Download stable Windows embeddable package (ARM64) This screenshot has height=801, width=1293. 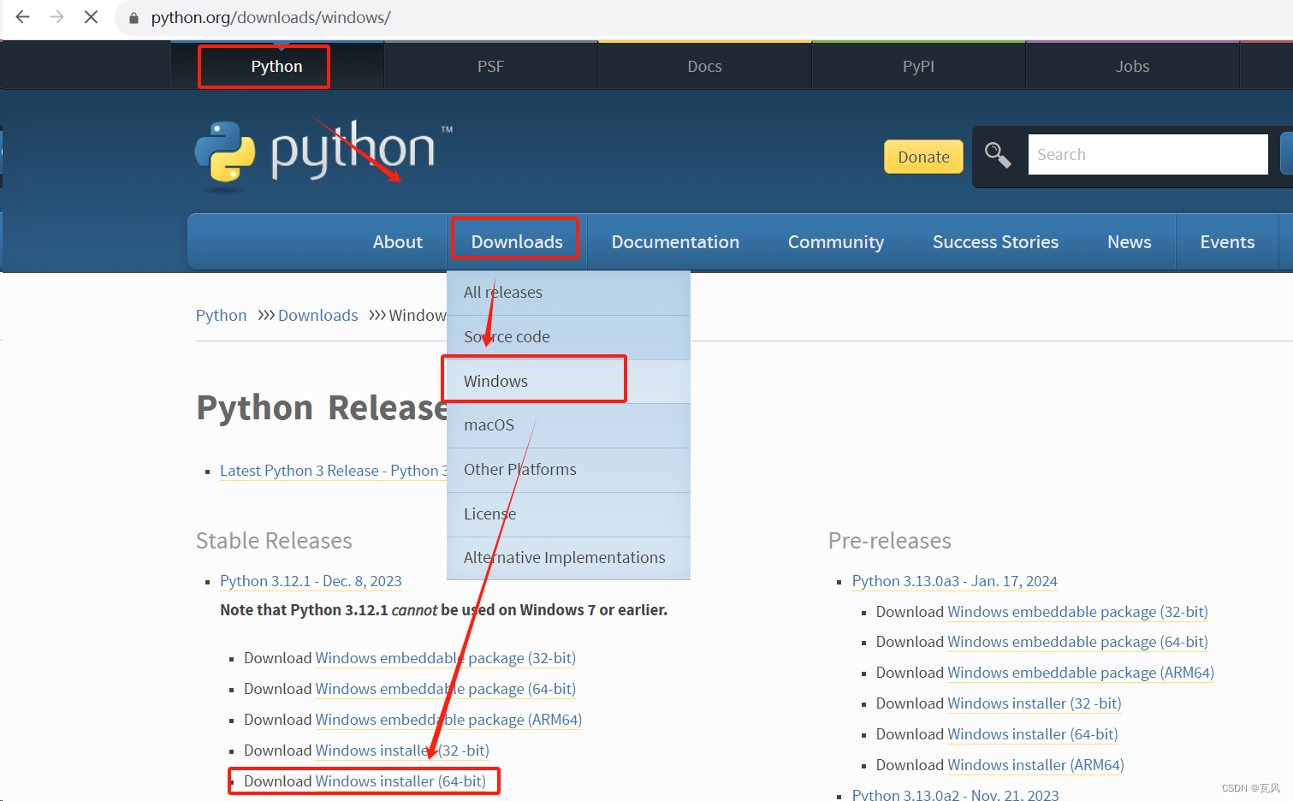click(448, 720)
